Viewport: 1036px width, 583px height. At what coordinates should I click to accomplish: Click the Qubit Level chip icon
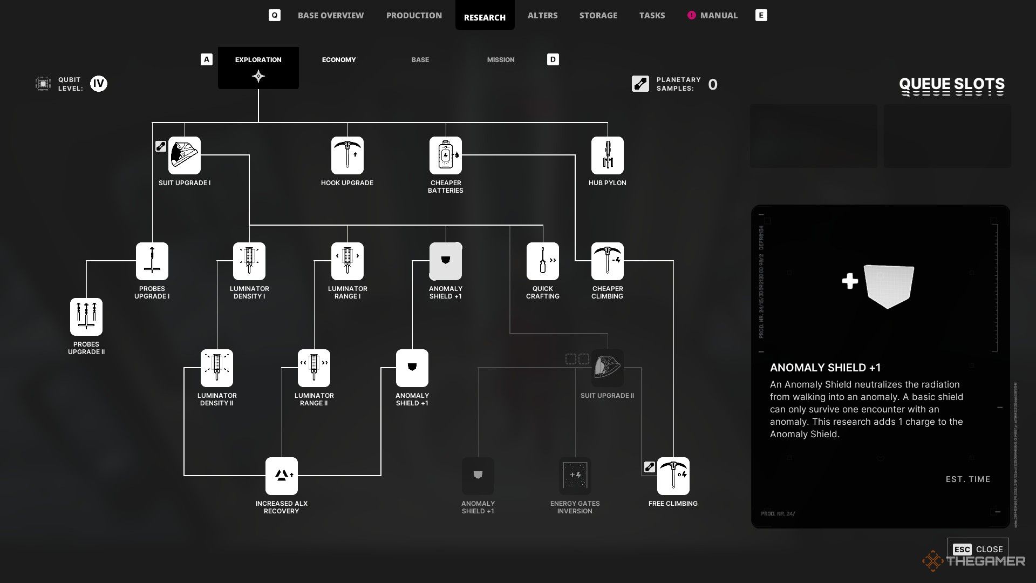pos(43,84)
